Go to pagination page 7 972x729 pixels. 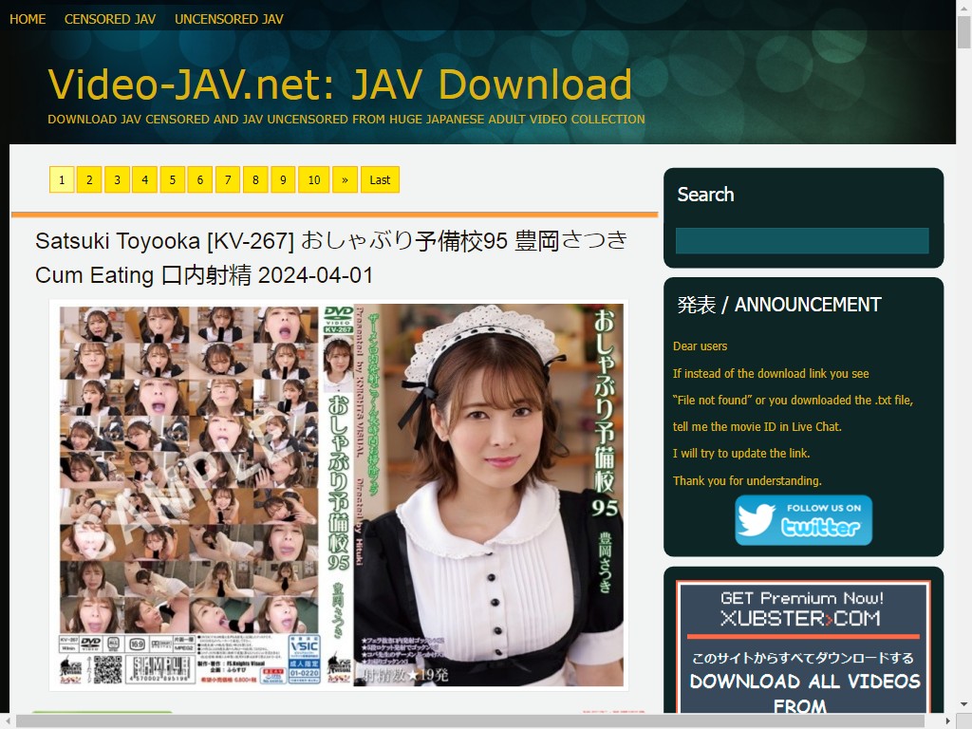(228, 179)
